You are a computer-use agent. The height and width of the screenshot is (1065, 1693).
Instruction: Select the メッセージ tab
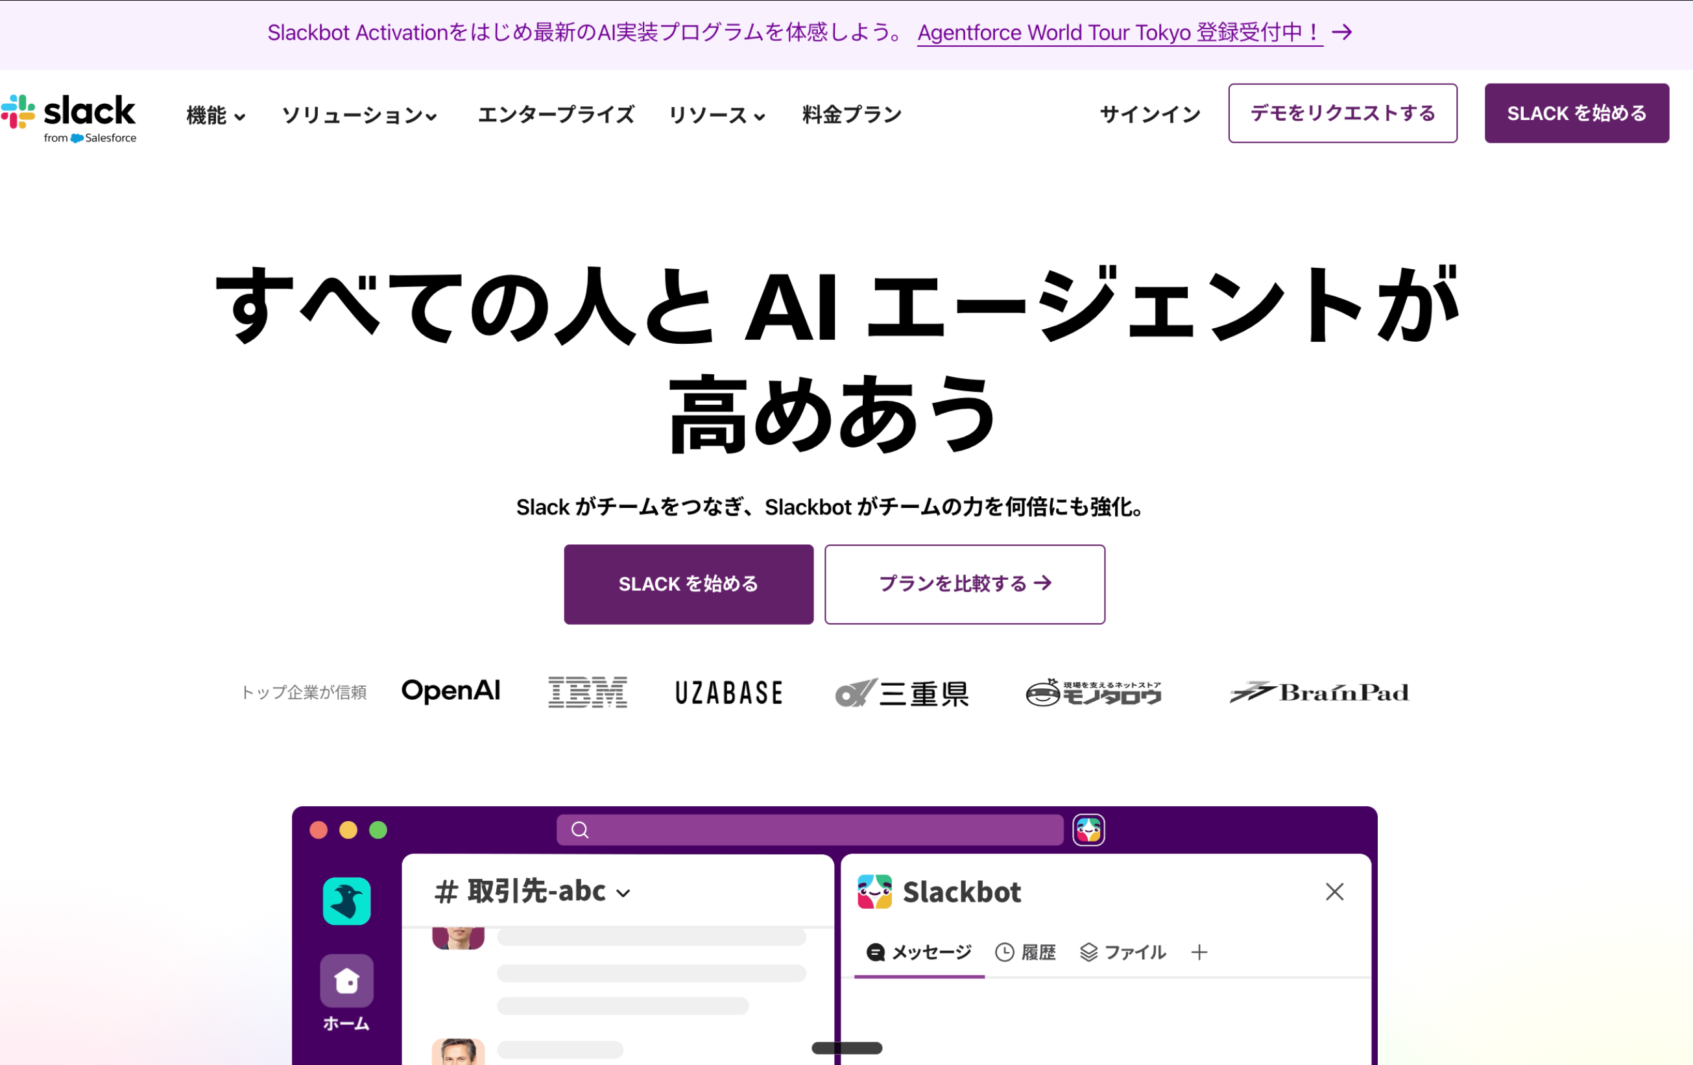click(x=919, y=953)
